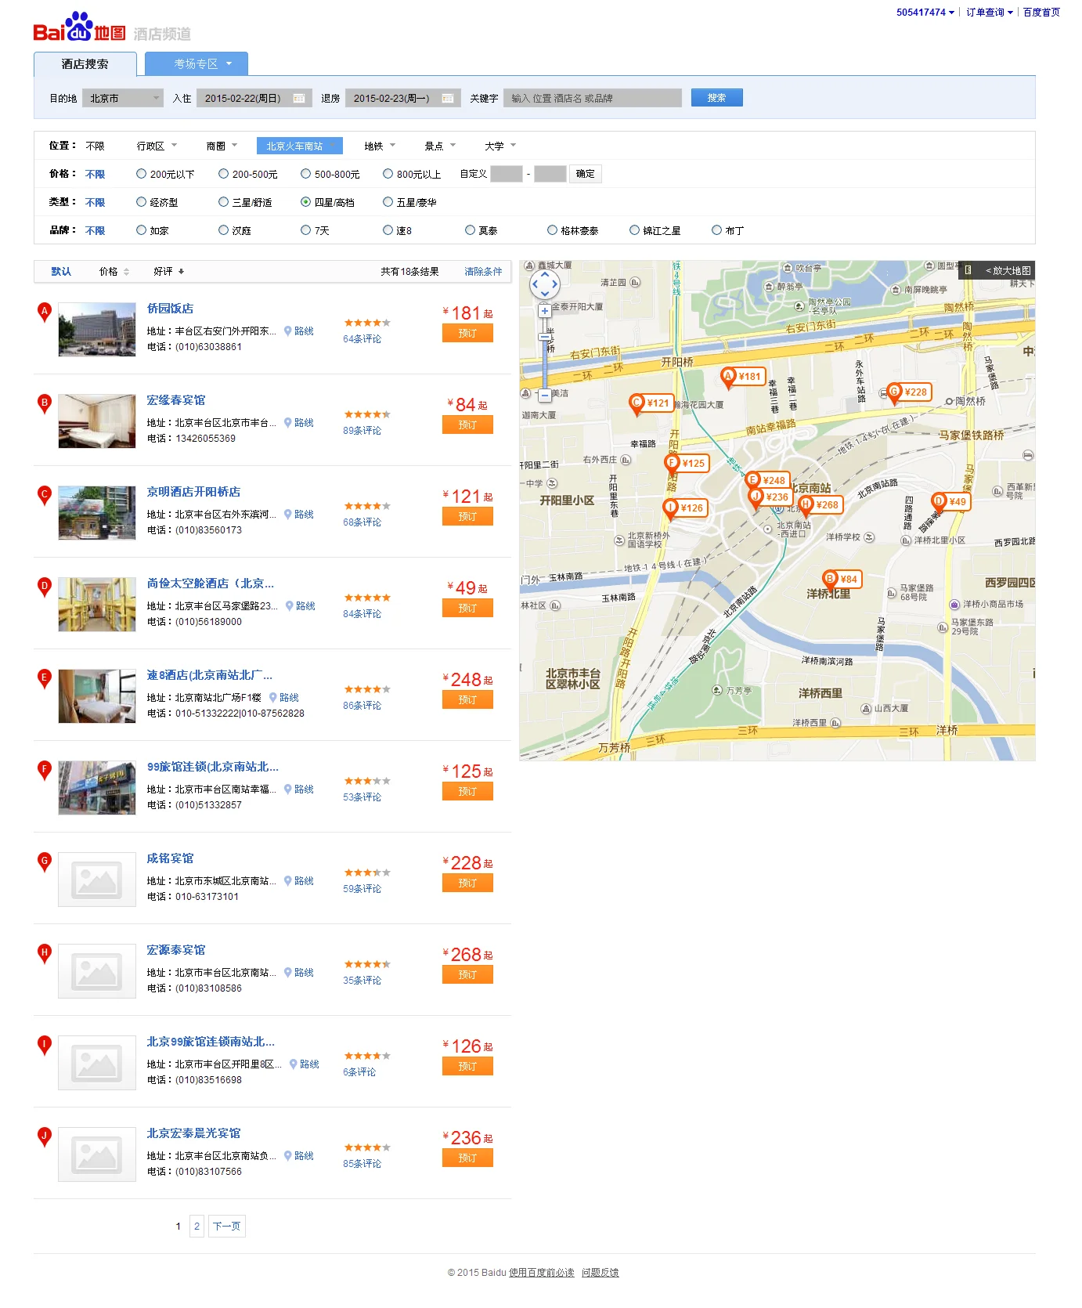Open 订单查询 dropdown menu
Screen dimensions: 1082x1308
point(990,13)
